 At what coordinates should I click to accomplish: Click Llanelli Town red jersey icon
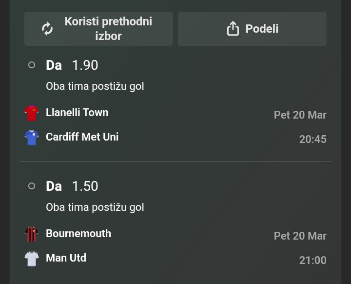[32, 113]
